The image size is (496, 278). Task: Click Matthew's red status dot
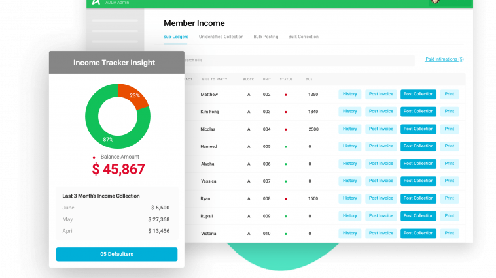(x=285, y=94)
